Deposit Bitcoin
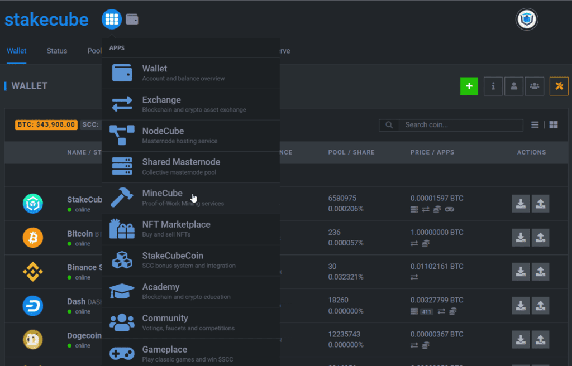 pyautogui.click(x=521, y=238)
